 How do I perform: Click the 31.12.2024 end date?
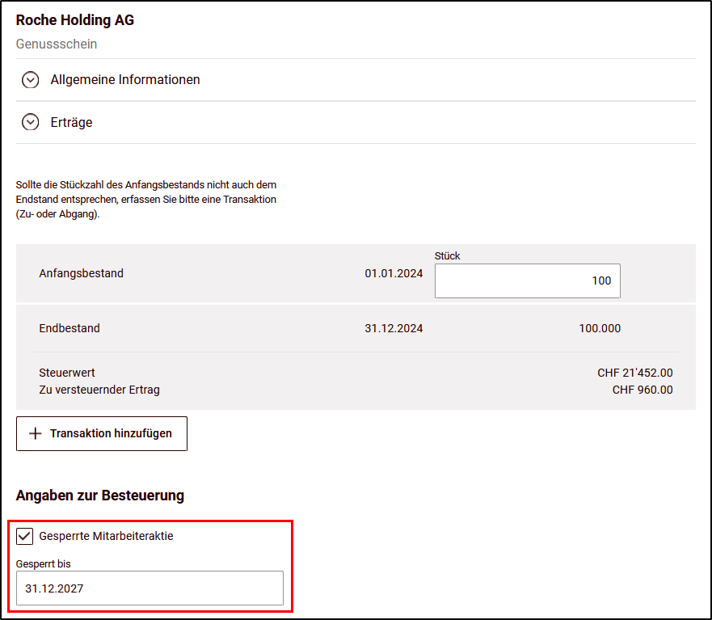(394, 328)
